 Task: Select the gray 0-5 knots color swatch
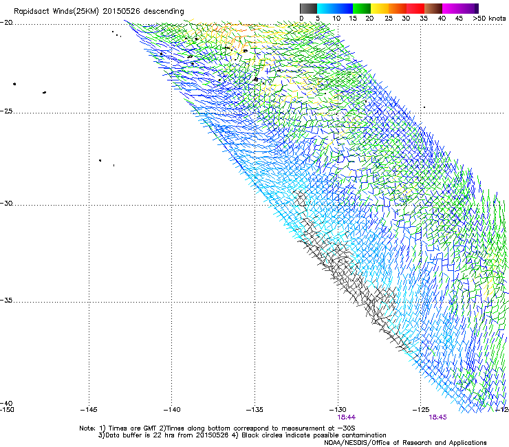308,8
